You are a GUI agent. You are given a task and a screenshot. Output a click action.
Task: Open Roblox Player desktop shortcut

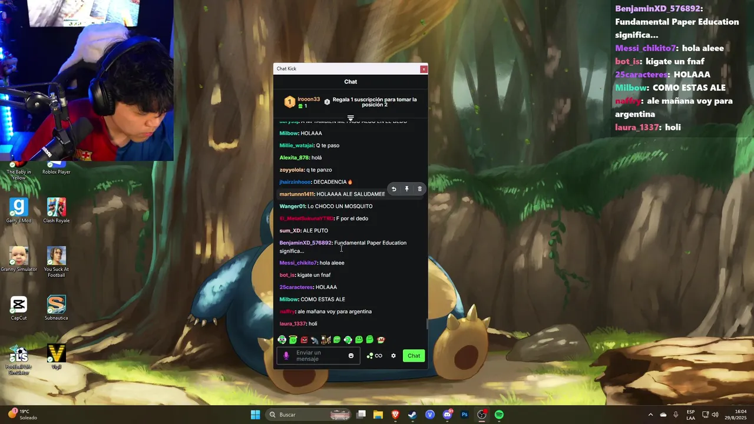56,168
